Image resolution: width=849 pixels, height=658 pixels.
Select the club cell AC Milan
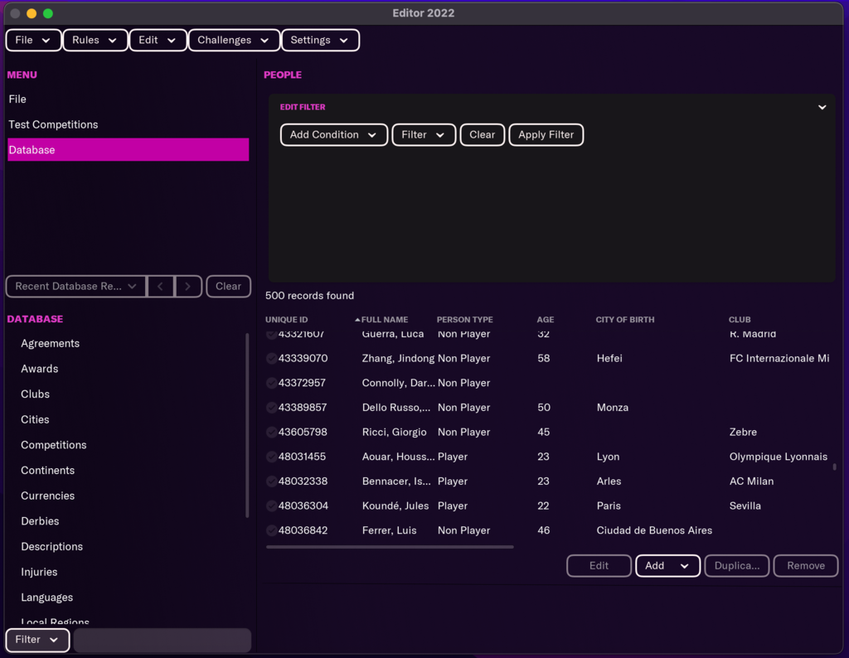(751, 481)
